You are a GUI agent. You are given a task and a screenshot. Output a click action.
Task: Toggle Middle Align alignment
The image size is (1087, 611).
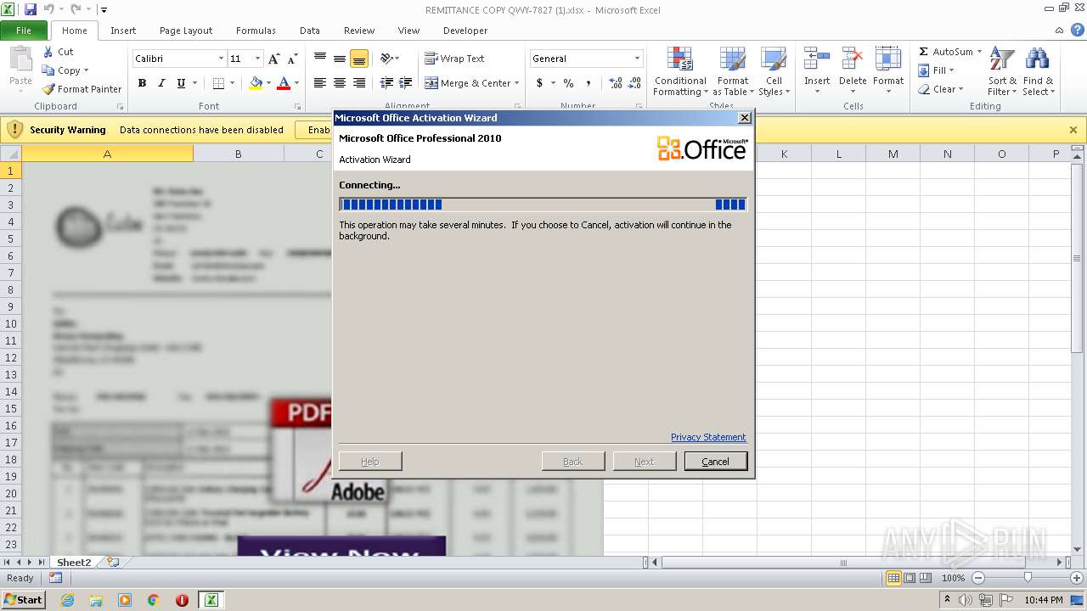click(340, 59)
